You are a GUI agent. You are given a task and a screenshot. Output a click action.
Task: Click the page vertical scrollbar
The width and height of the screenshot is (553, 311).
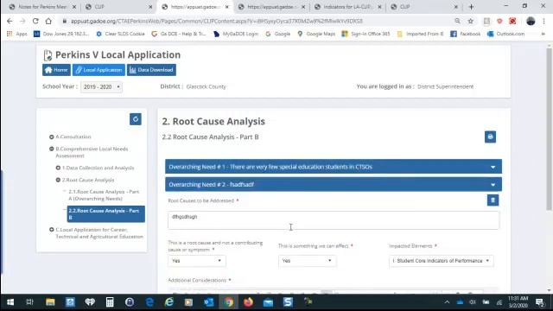[549, 130]
